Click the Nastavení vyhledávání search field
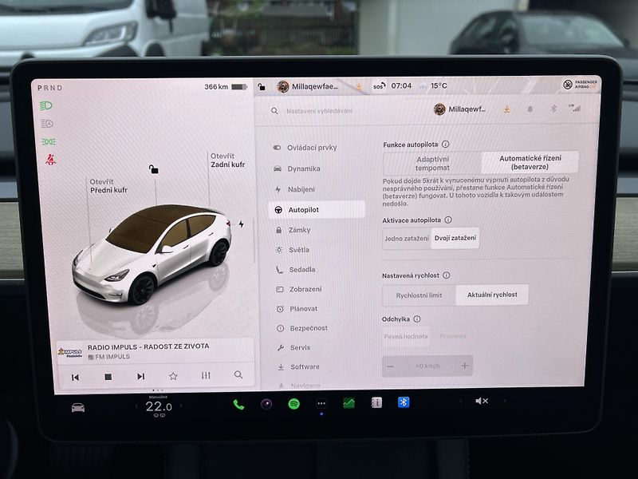This screenshot has width=638, height=479. (320, 111)
